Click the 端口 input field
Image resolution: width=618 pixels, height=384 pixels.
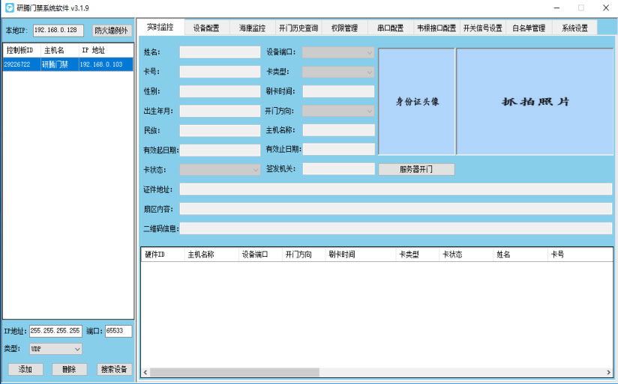[x=118, y=331]
